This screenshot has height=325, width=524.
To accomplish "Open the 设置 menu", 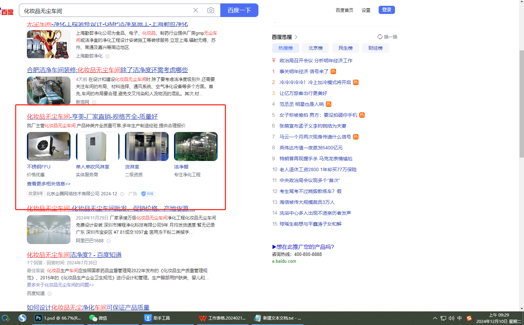I will click(366, 10).
